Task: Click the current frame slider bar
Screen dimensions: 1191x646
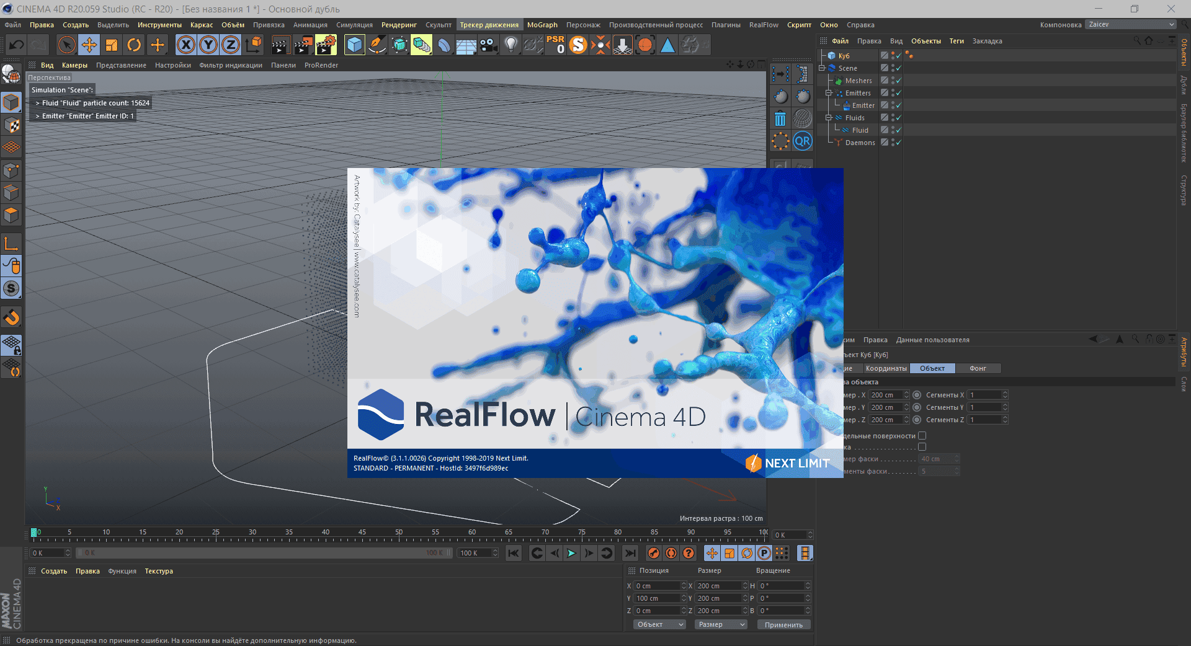Action: (264, 553)
